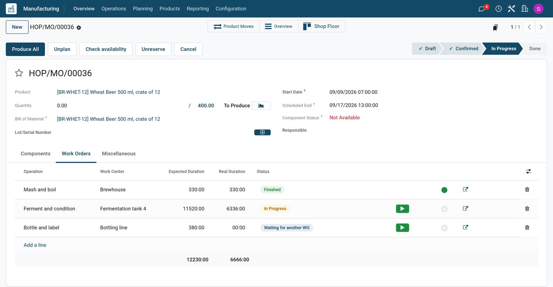This screenshot has height=287, width=553.
Task: Open Mash and boil work order external link
Action: click(466, 189)
